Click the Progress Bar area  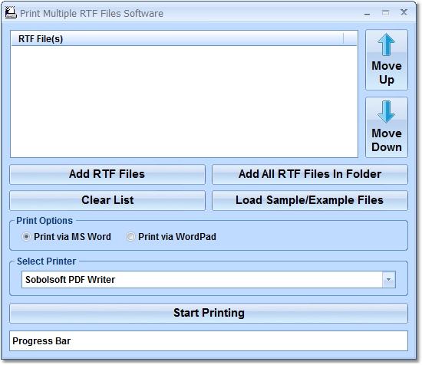point(209,340)
